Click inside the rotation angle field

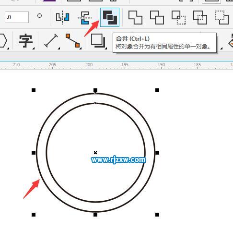click(x=17, y=17)
